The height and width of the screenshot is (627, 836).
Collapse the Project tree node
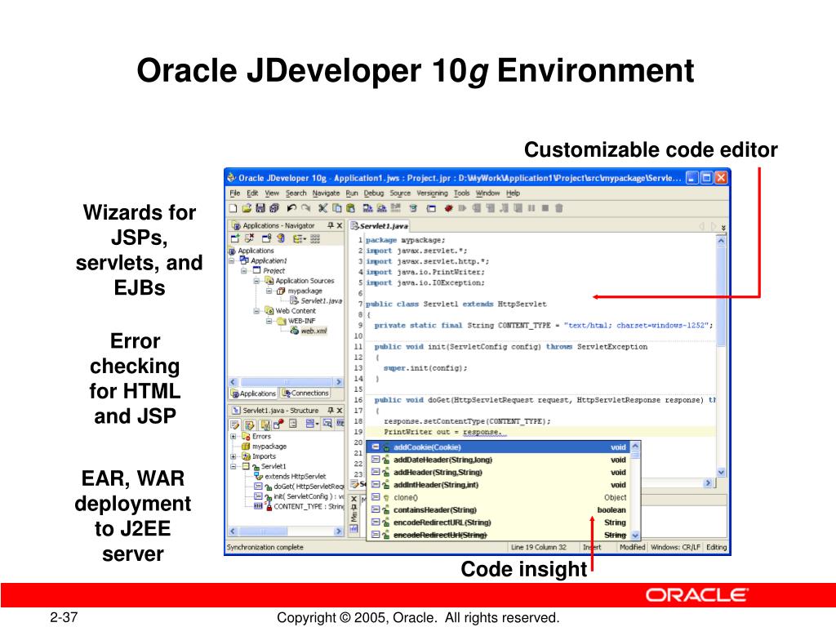(244, 271)
